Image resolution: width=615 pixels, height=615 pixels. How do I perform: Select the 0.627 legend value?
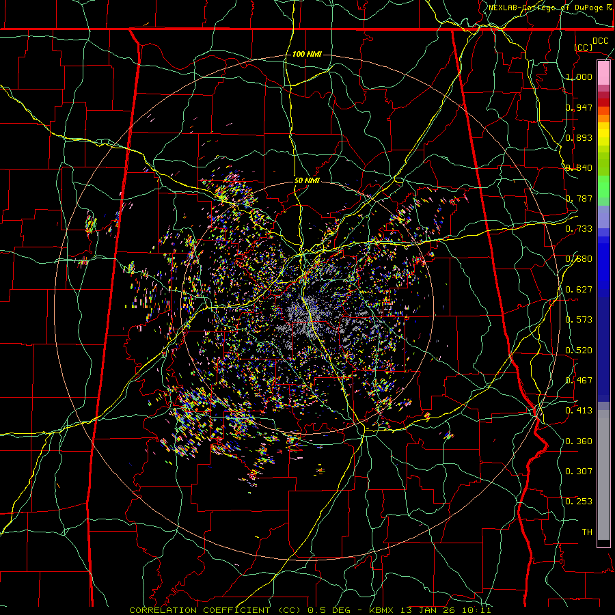[x=579, y=290]
